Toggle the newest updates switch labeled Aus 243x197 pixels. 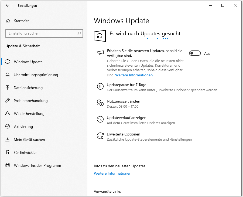click(x=195, y=53)
